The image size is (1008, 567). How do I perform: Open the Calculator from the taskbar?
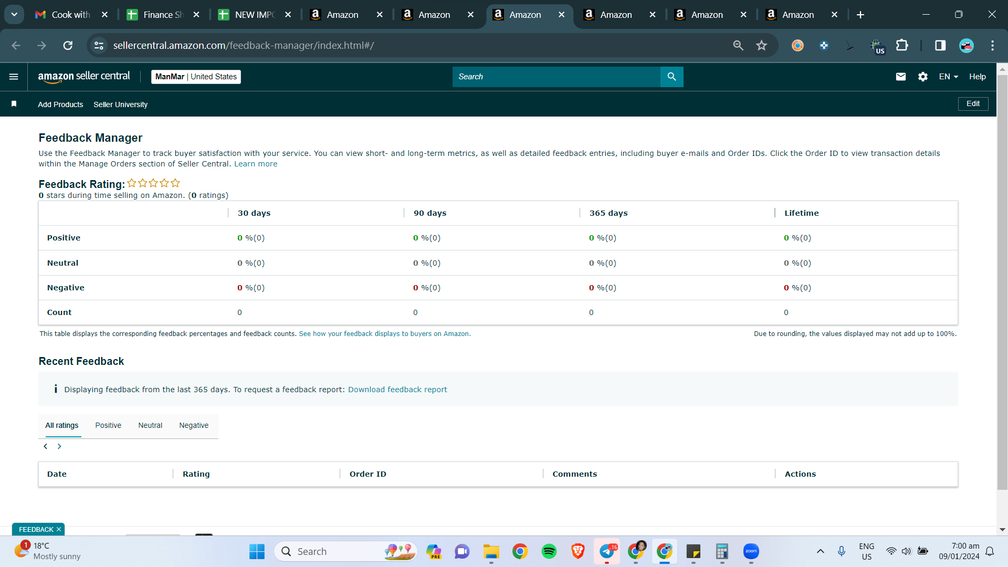tap(722, 551)
